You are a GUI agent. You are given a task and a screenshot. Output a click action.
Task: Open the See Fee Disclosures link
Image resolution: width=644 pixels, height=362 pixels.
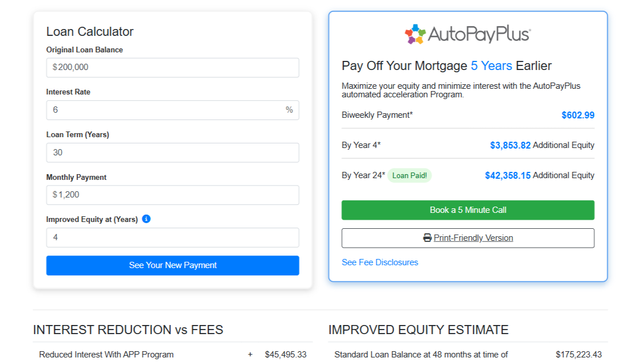pyautogui.click(x=380, y=262)
